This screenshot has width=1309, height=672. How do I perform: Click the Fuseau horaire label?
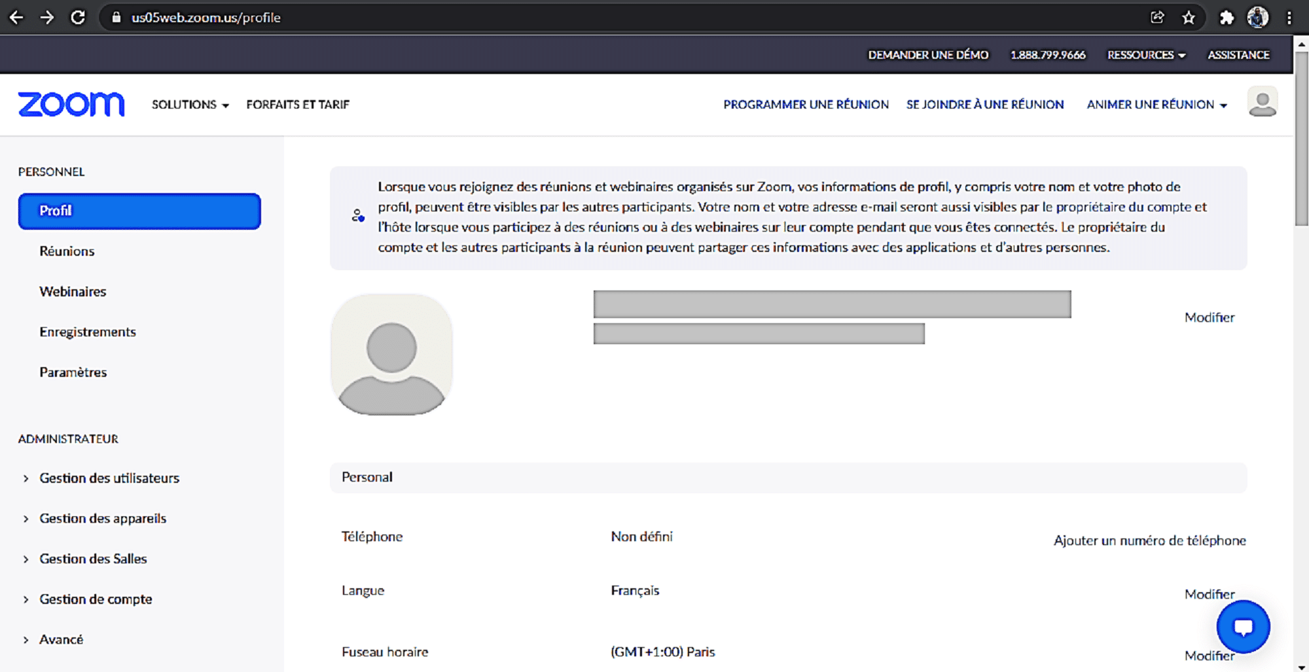tap(385, 652)
